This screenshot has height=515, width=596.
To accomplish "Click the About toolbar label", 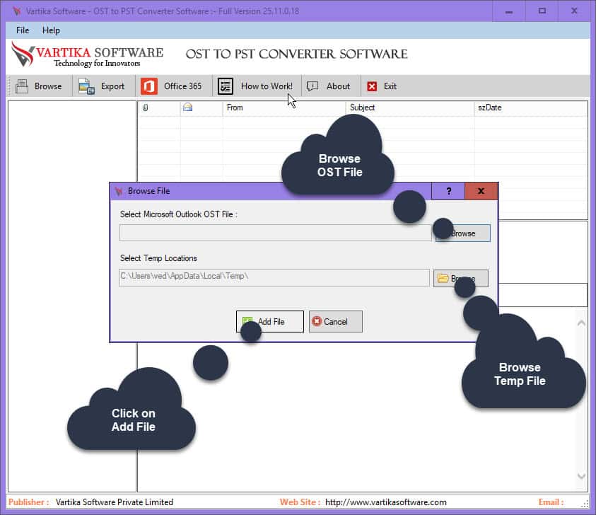I will click(x=338, y=86).
